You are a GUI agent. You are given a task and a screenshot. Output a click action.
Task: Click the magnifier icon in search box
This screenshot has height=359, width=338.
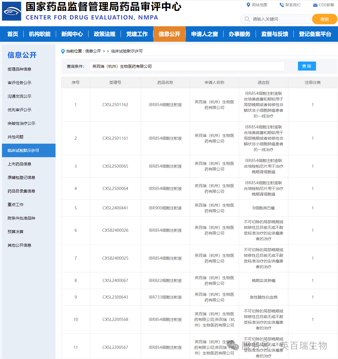(247, 19)
